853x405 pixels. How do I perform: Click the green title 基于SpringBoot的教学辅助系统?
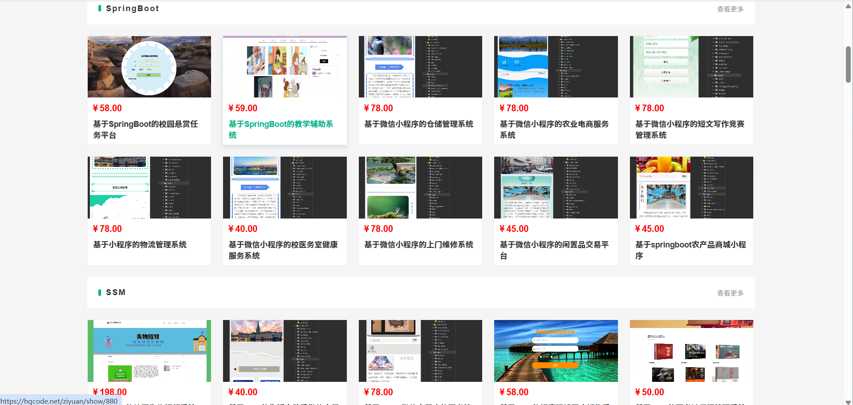281,130
